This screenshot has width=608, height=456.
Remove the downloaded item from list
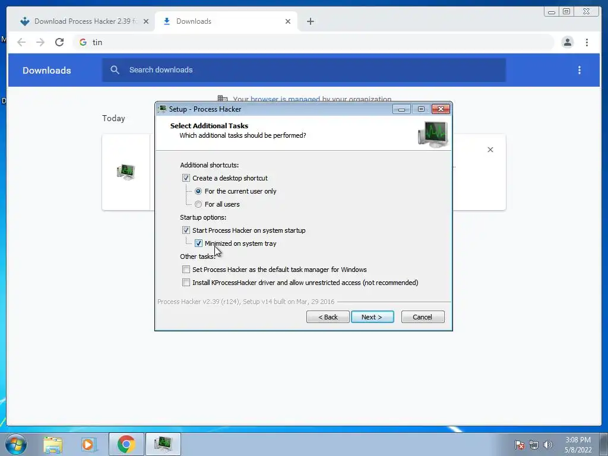pyautogui.click(x=490, y=150)
